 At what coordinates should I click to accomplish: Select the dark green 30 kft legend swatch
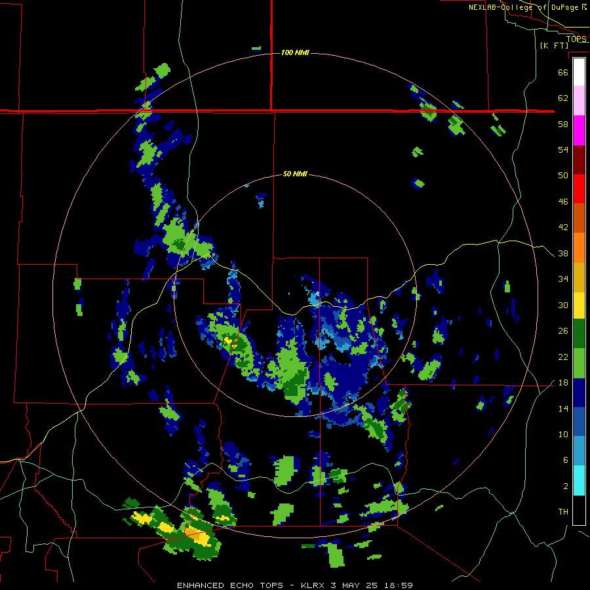tap(579, 334)
